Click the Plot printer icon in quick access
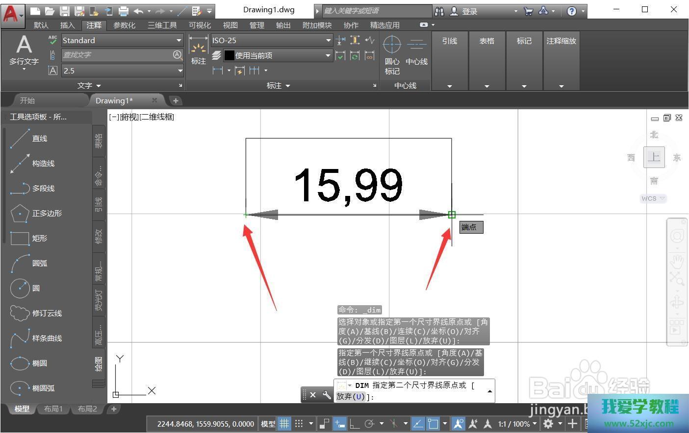Screen dimensions: 689x433 pyautogui.click(x=124, y=11)
